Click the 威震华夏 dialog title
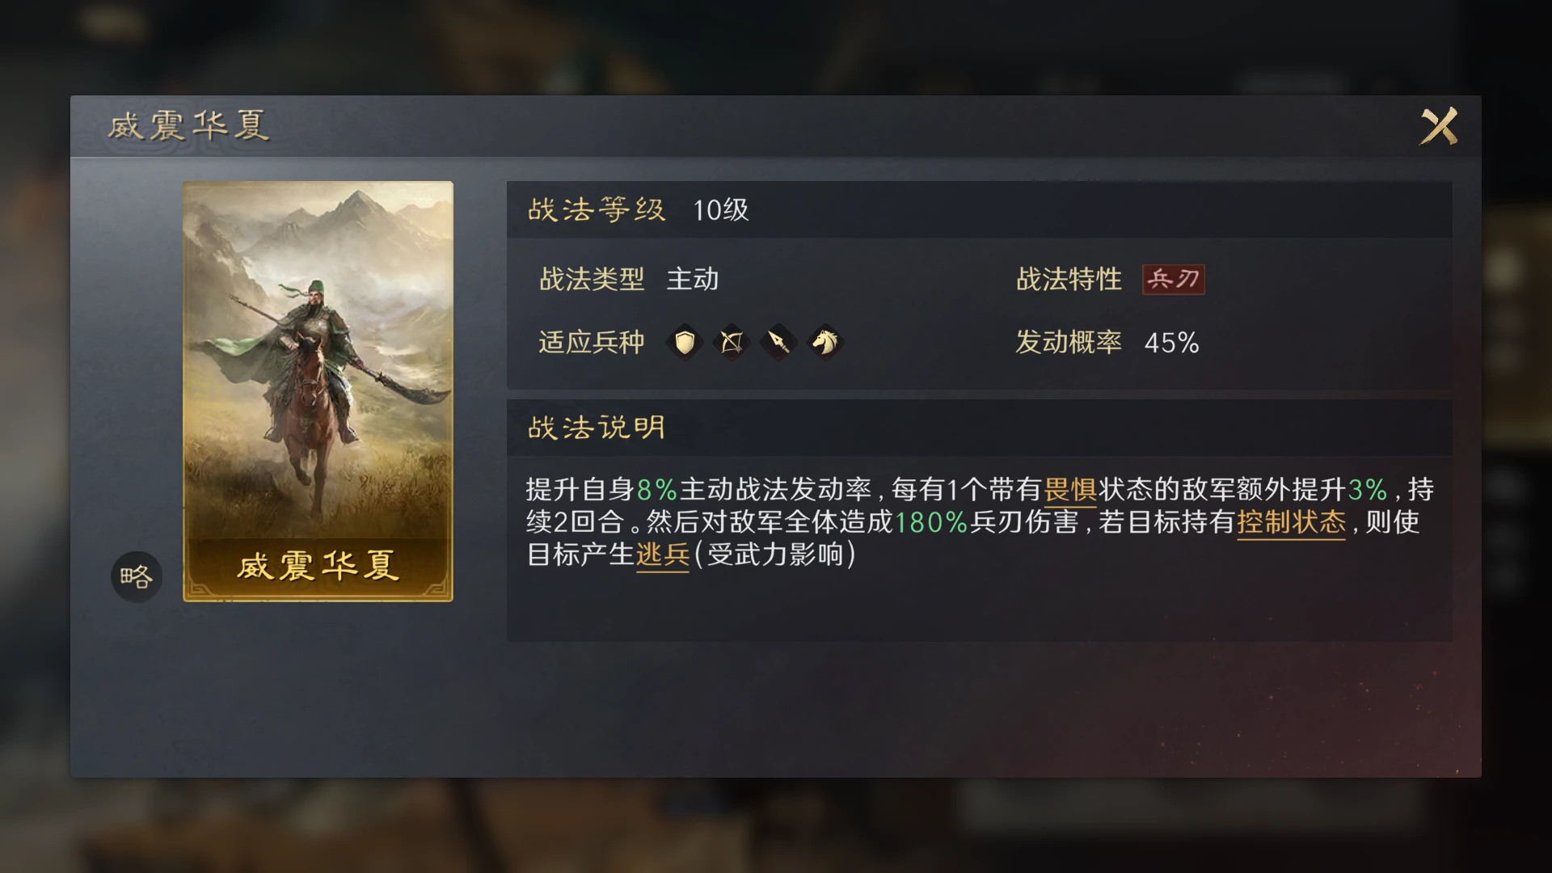Viewport: 1552px width, 873px height. [x=188, y=126]
